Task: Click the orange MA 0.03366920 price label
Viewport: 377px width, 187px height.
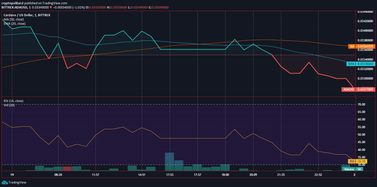Action: (361, 46)
